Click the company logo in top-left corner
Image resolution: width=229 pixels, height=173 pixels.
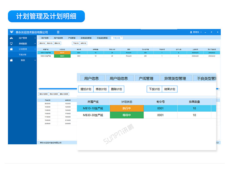12,32
